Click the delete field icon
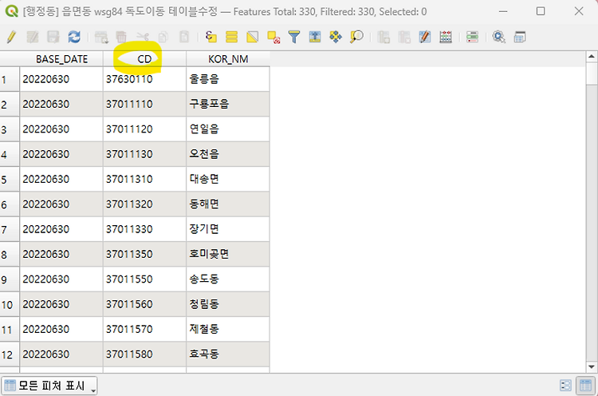598x396 pixels. tap(404, 37)
